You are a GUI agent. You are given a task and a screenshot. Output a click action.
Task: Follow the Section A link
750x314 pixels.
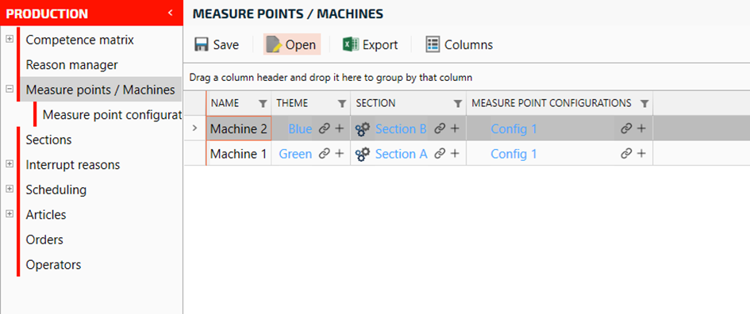coord(402,154)
